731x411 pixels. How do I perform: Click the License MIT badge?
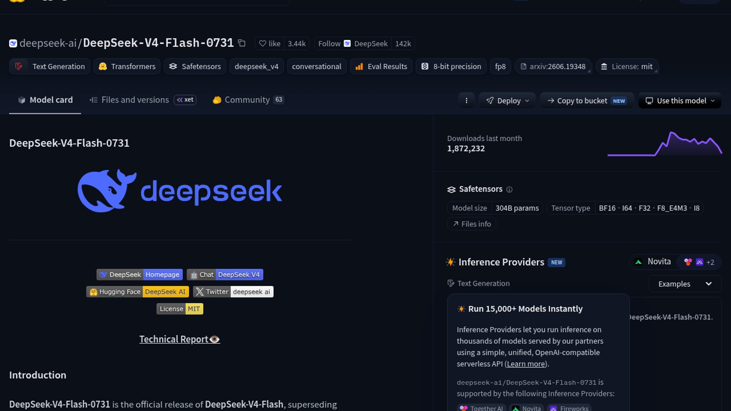pyautogui.click(x=180, y=309)
